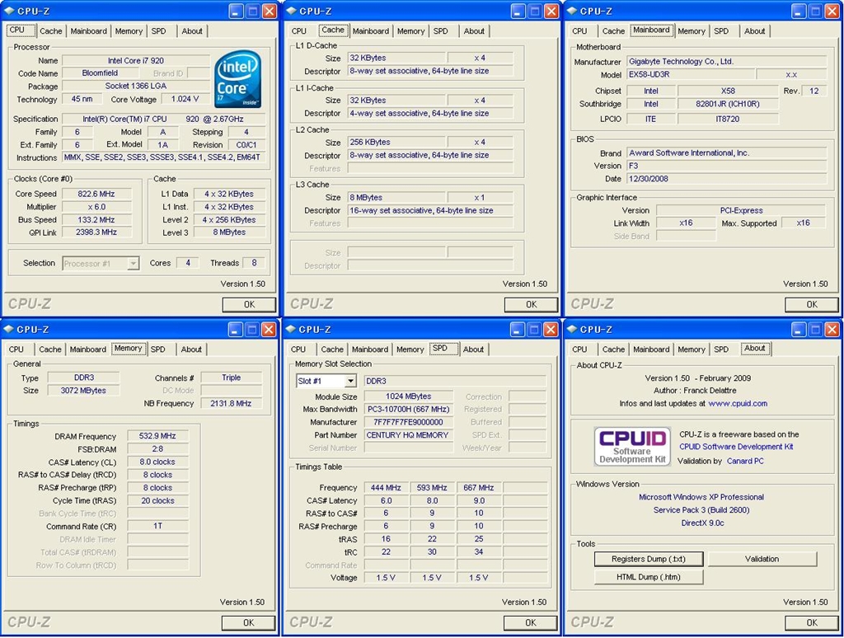The width and height of the screenshot is (844, 638).
Task: Click CPU-Z title icon in L1 D-Cache window
Action: [291, 11]
